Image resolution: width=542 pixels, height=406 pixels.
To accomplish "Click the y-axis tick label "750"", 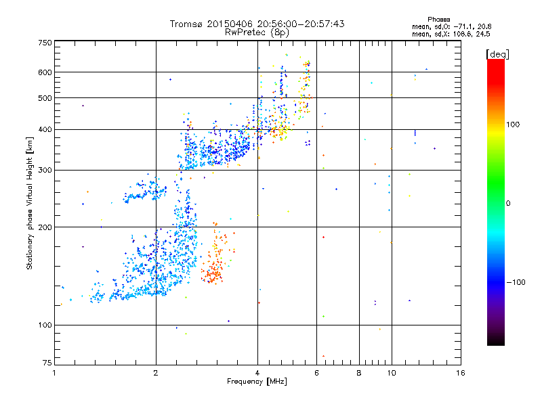I will pos(45,43).
